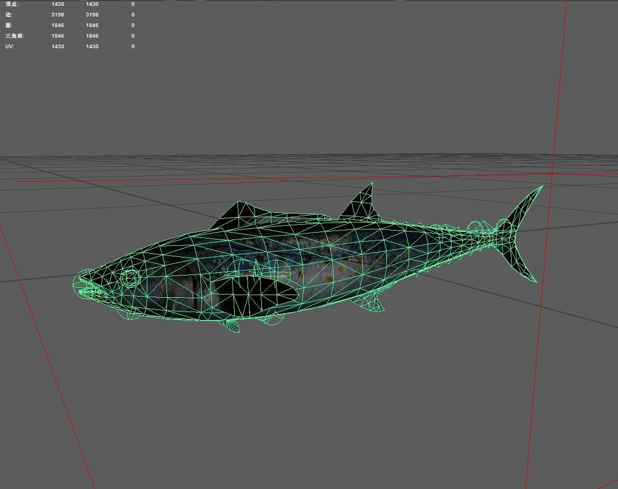
Task: Click the 0 value in the 三角形 row
Action: 133,36
